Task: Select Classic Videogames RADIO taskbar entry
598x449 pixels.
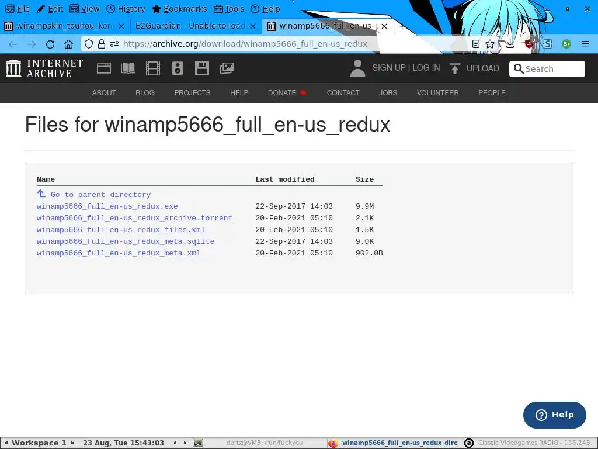Action: 529,443
